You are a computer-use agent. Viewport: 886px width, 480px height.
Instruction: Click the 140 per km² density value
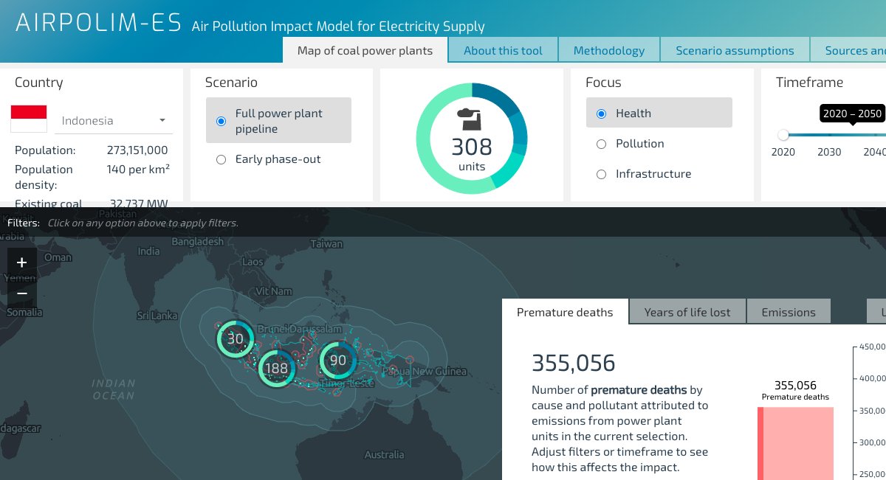[138, 169]
